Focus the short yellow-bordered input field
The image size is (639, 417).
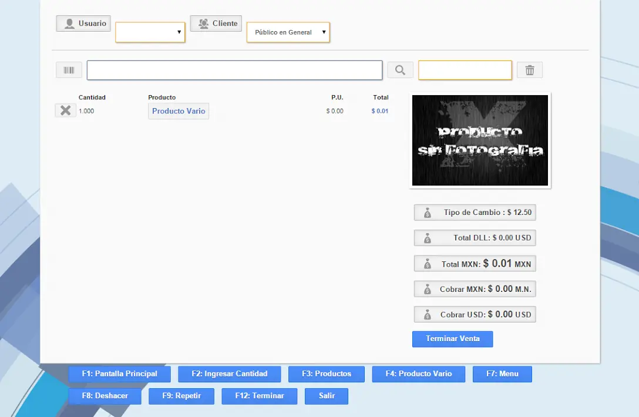465,70
